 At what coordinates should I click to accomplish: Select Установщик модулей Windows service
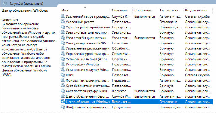(87, 70)
